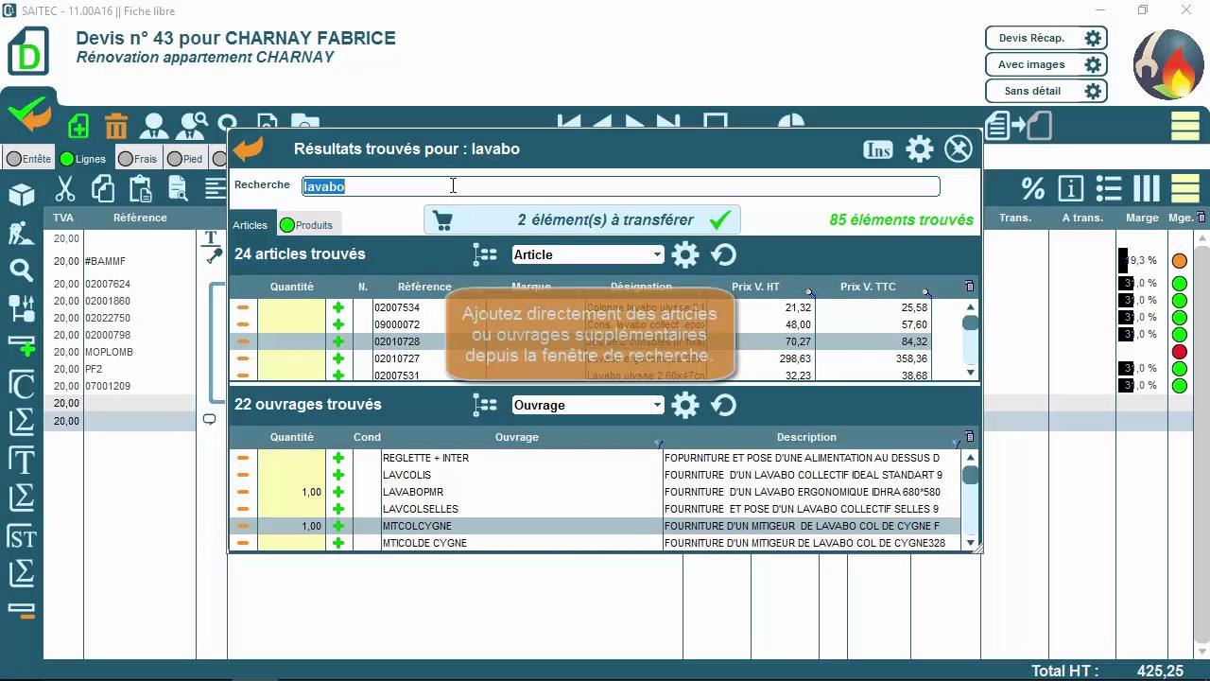Open ouvrages section settings gear

pos(685,405)
